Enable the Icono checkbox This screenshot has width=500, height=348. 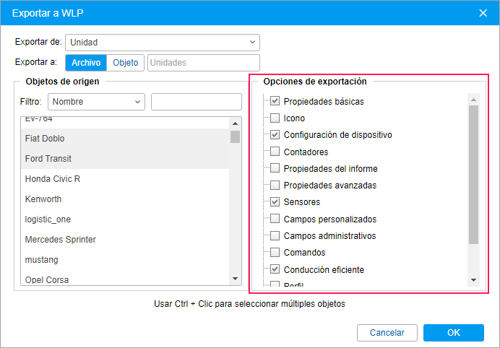coord(275,118)
